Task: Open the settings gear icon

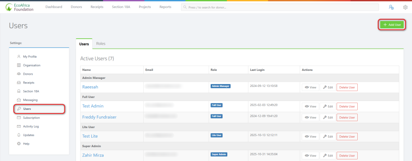Action: click(405, 7)
